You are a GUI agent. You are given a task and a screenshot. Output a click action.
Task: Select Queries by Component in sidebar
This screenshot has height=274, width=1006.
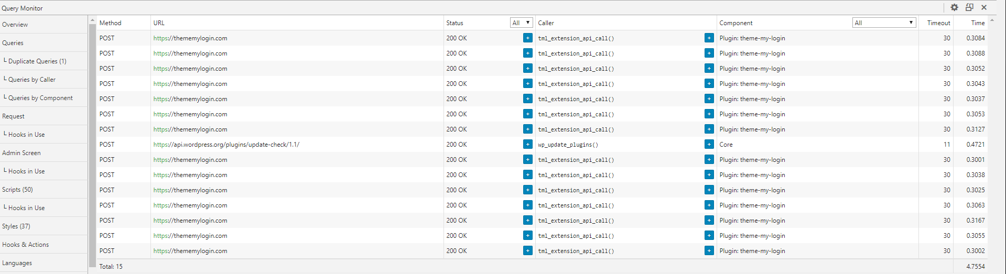click(x=40, y=98)
